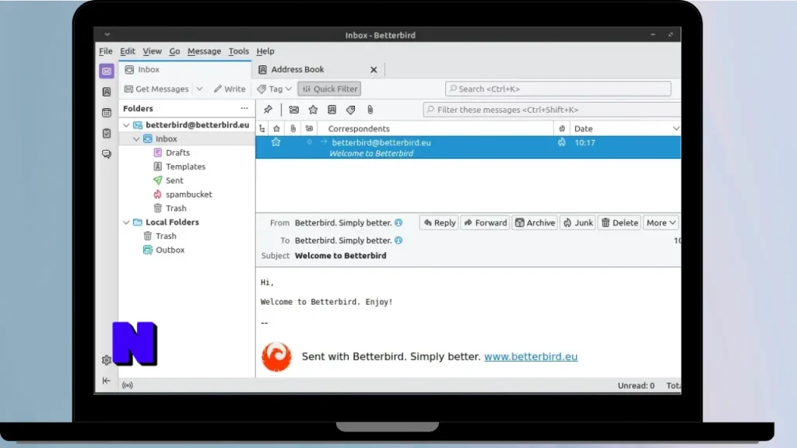Open the Go menu

174,51
